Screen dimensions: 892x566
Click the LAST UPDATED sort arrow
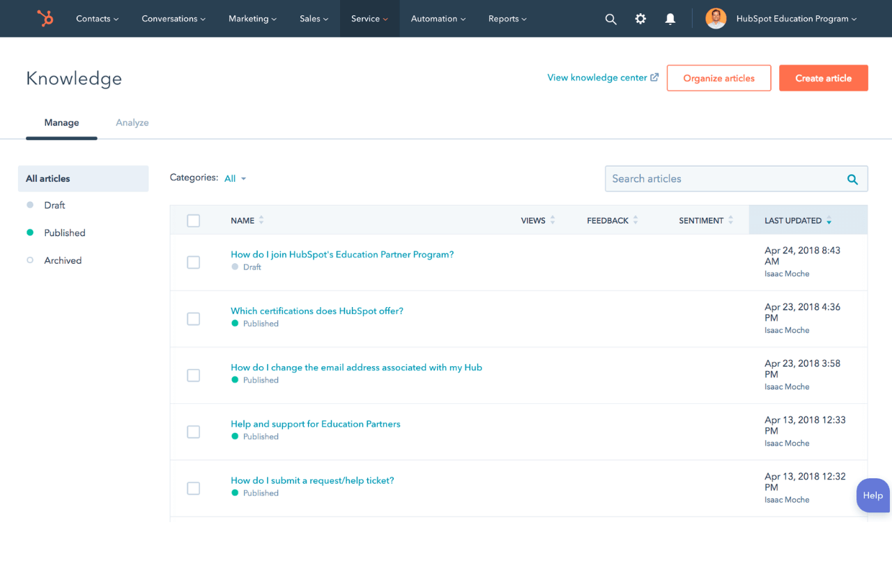click(x=828, y=220)
